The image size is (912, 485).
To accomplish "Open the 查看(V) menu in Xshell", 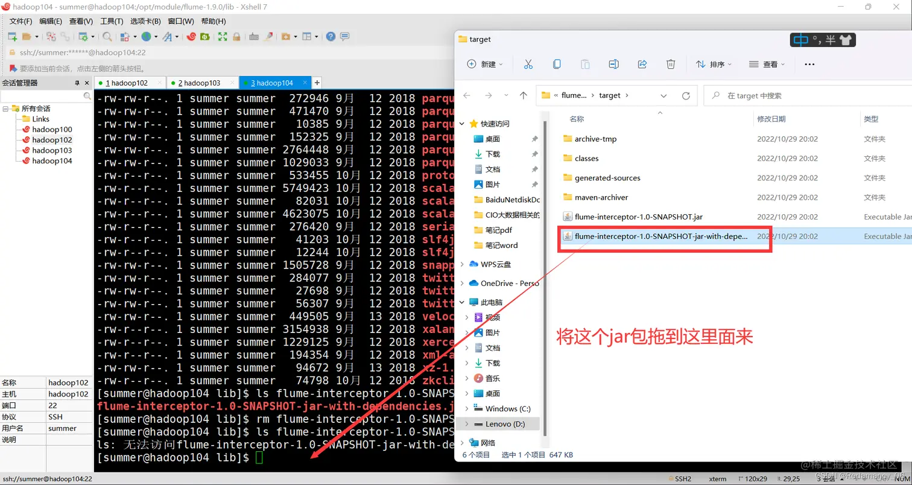I will (x=81, y=21).
